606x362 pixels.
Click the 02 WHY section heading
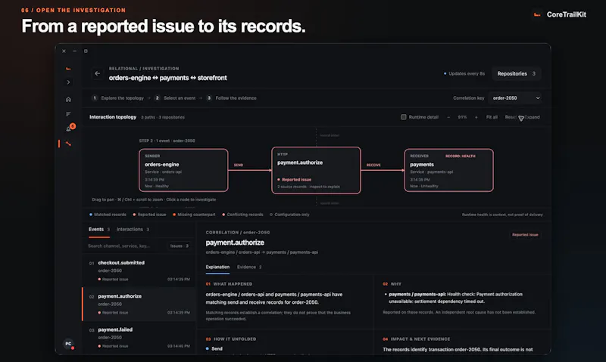[x=392, y=284]
